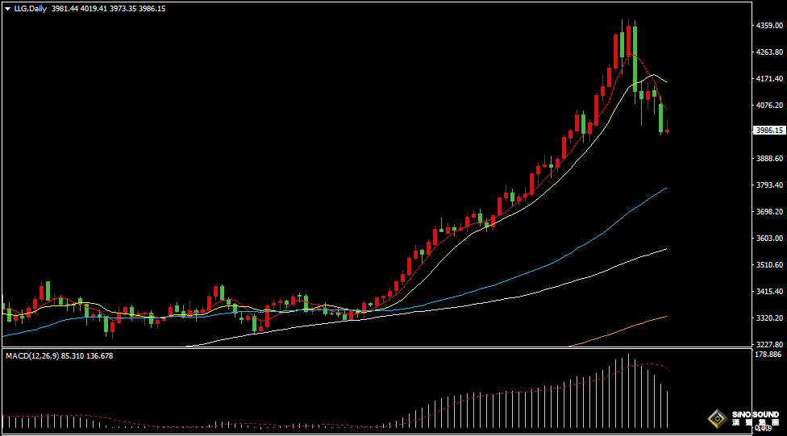787x436 pixels.
Task: Select the current price tag 3986.15 on axis
Action: 768,131
